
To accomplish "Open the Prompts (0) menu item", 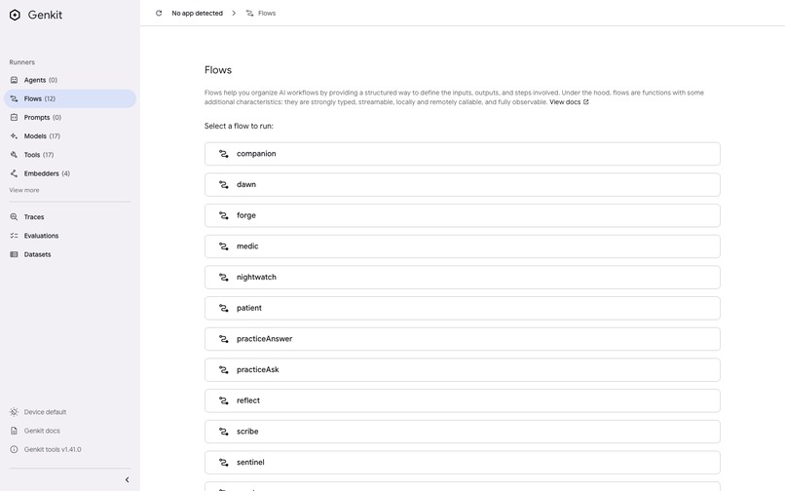I will (70, 117).
